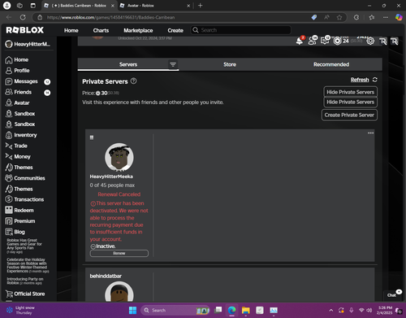Close the Baddies Carribean browser tab
This screenshot has height=318, width=406.
click(x=113, y=6)
